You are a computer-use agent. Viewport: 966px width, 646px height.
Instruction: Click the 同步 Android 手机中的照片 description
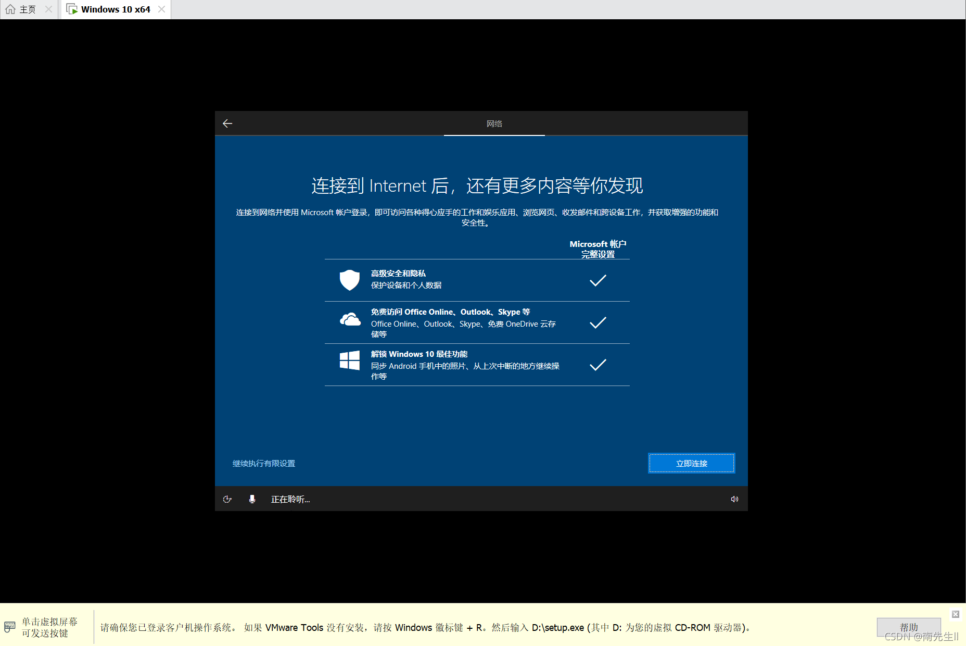coord(465,371)
